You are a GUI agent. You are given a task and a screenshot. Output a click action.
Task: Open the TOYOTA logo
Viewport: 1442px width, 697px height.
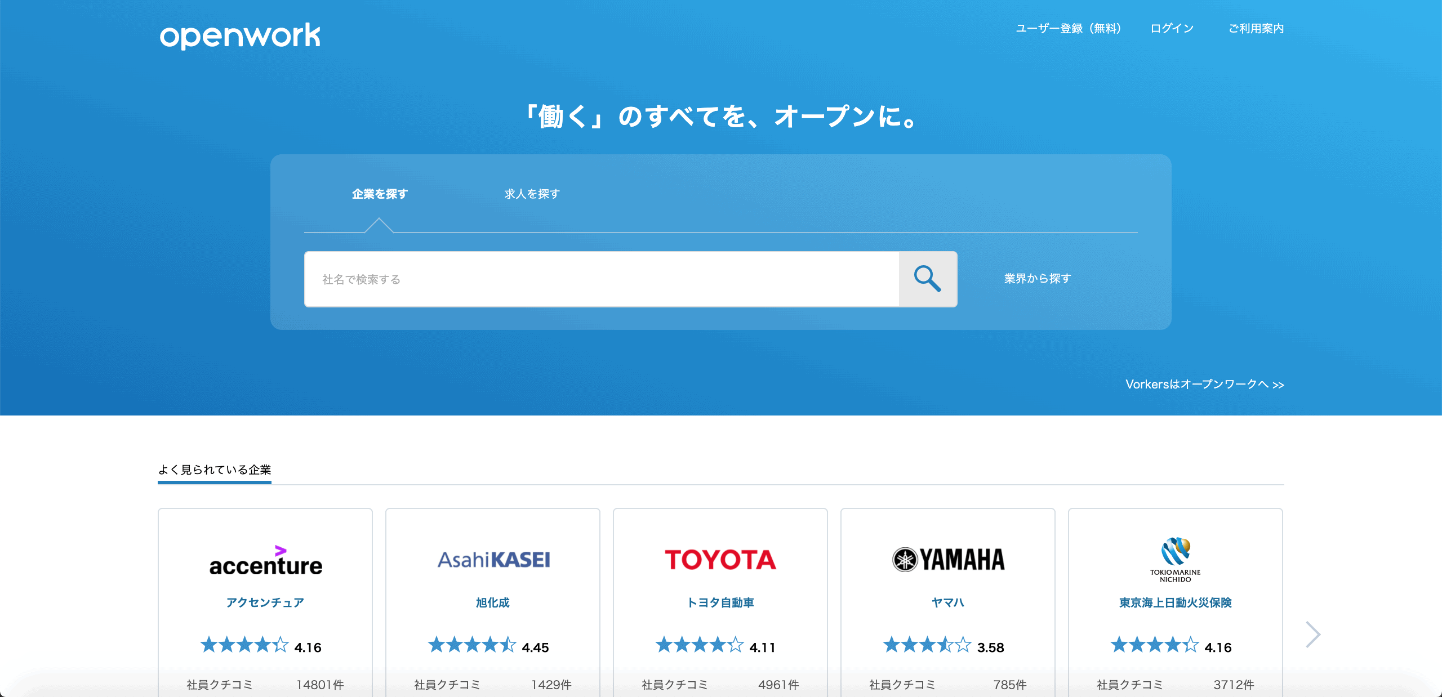pos(720,560)
